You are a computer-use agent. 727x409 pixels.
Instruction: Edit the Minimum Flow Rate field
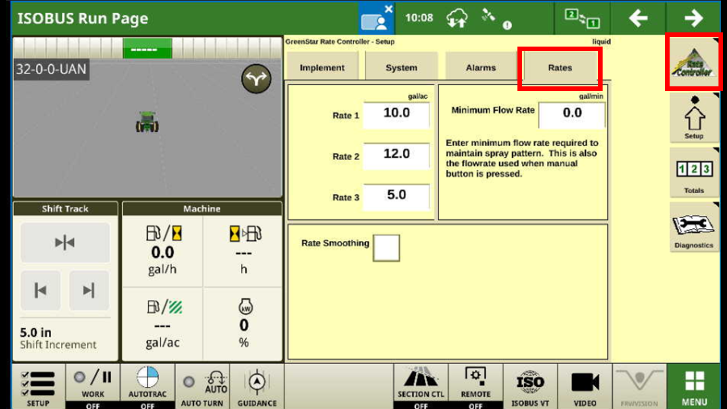pyautogui.click(x=572, y=115)
